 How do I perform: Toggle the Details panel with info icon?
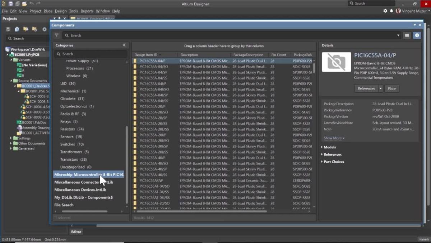click(x=417, y=35)
